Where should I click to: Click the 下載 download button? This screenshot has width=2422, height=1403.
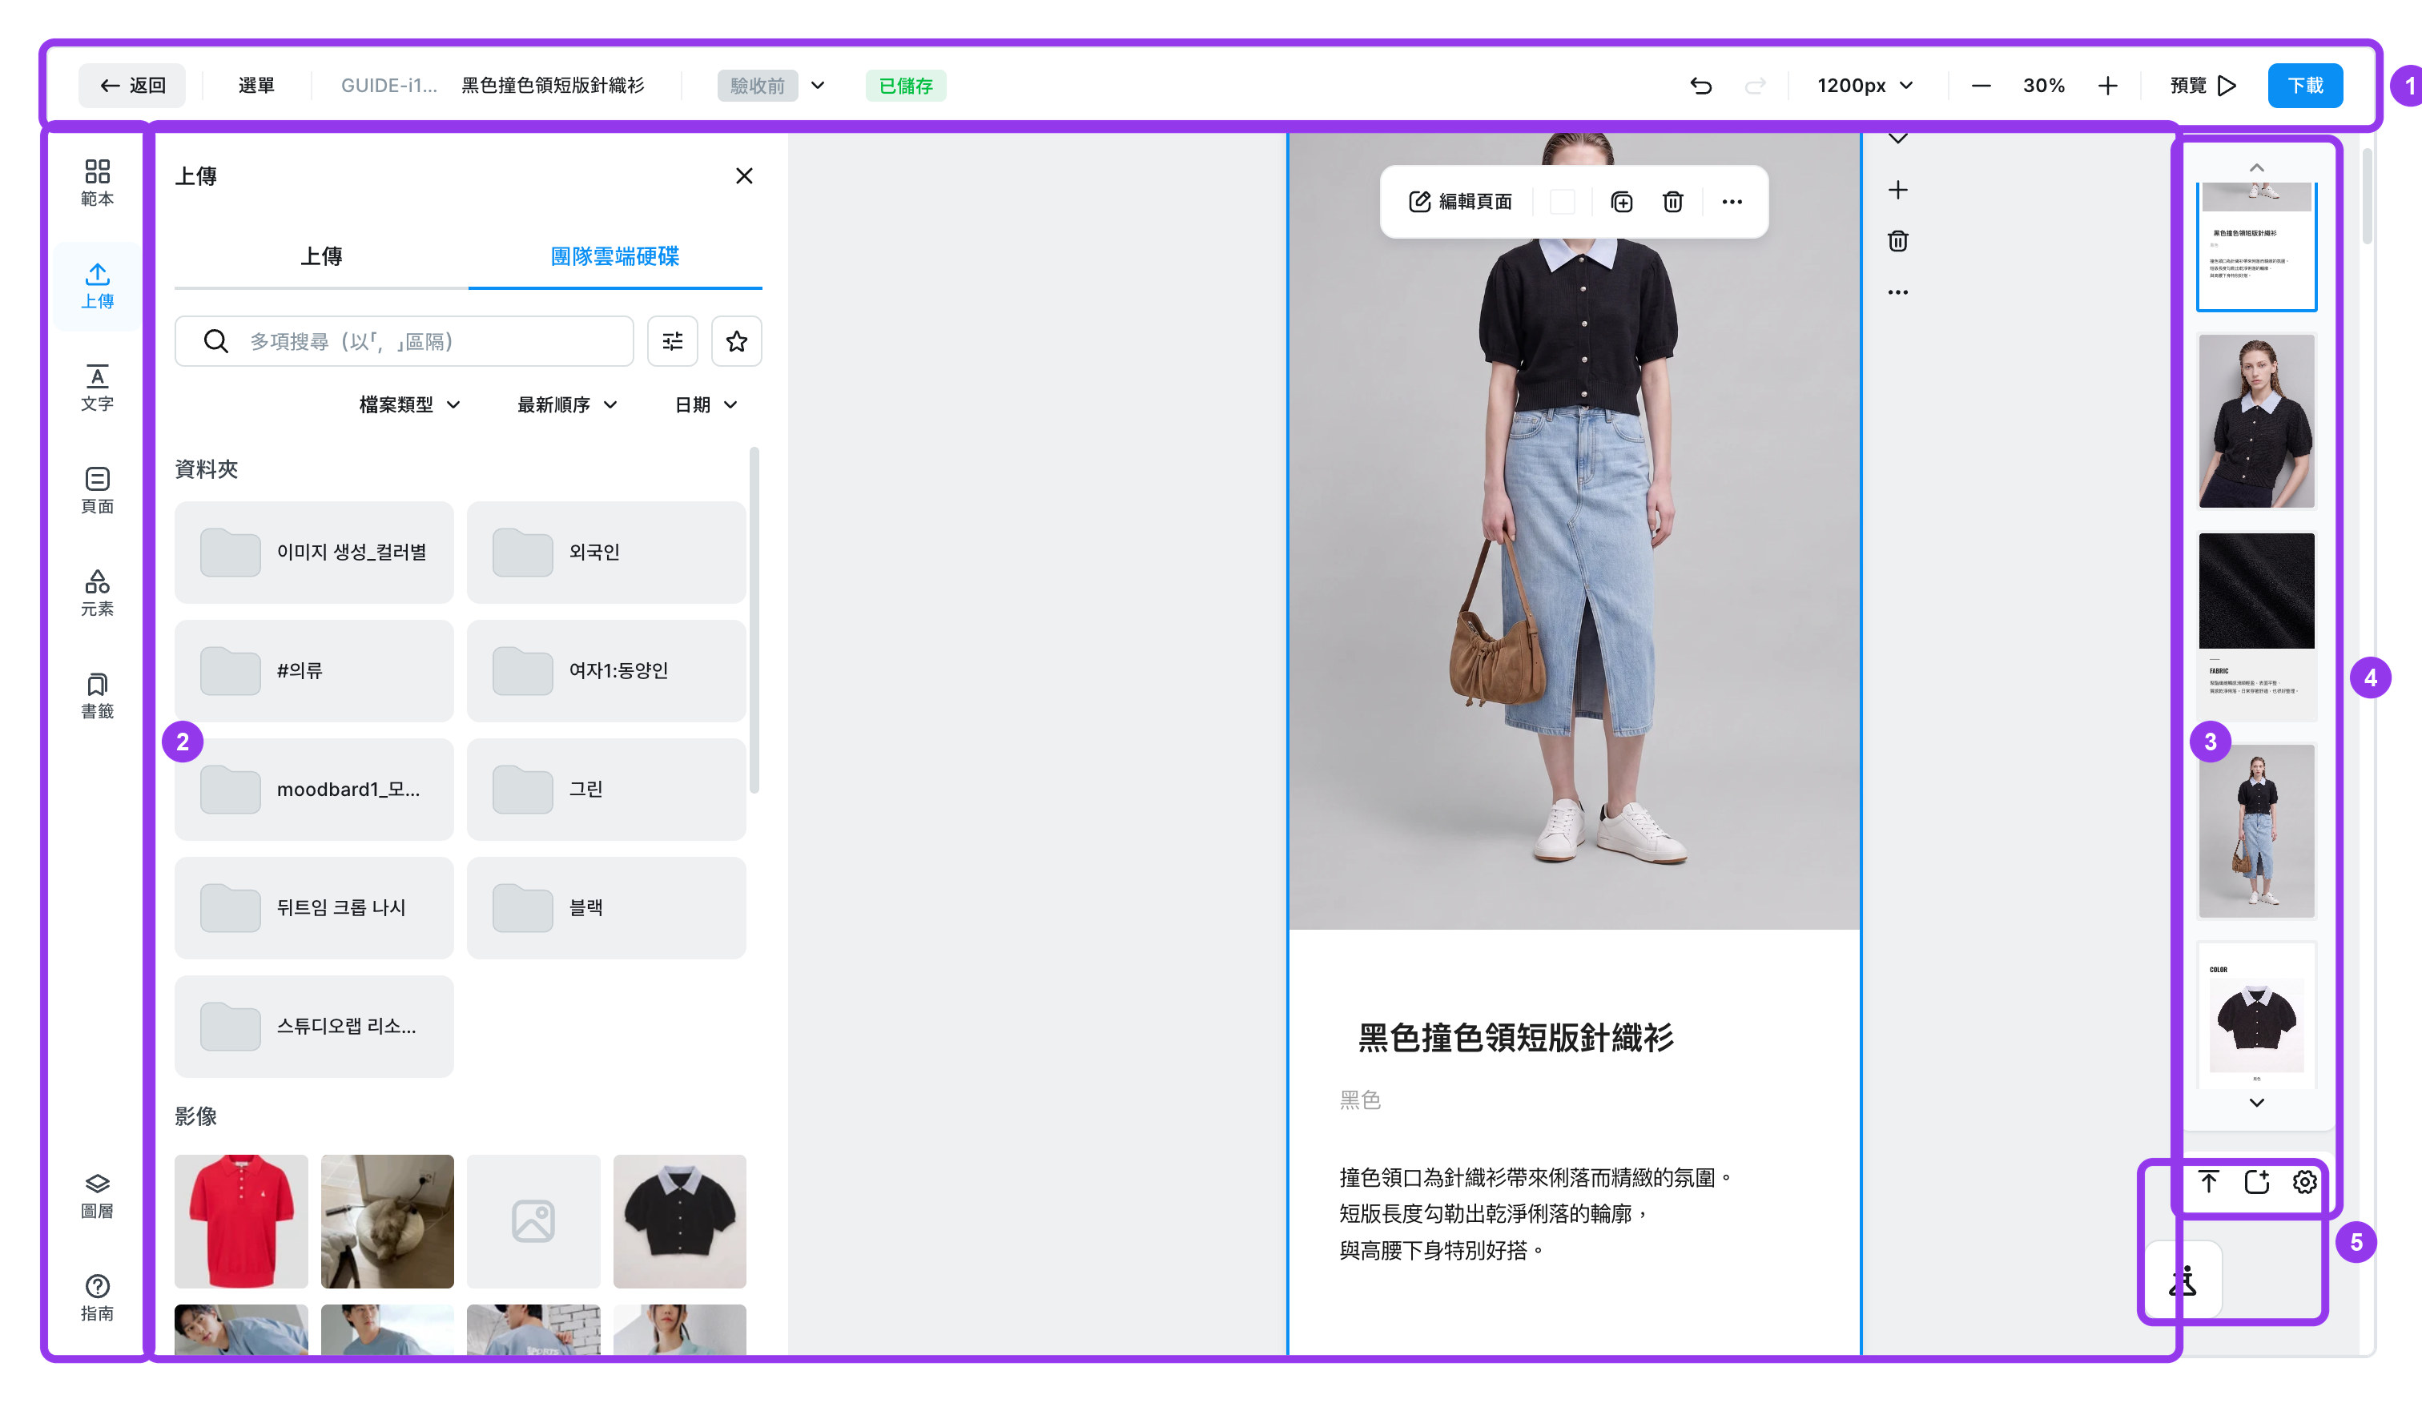tap(2305, 86)
